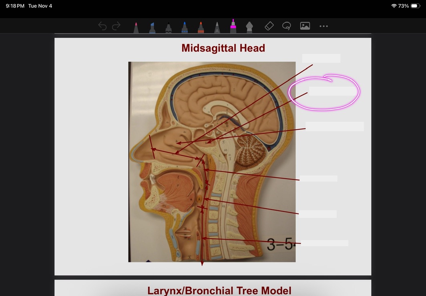The width and height of the screenshot is (426, 296).
Task: Tap the undo arrow
Action: pos(102,26)
